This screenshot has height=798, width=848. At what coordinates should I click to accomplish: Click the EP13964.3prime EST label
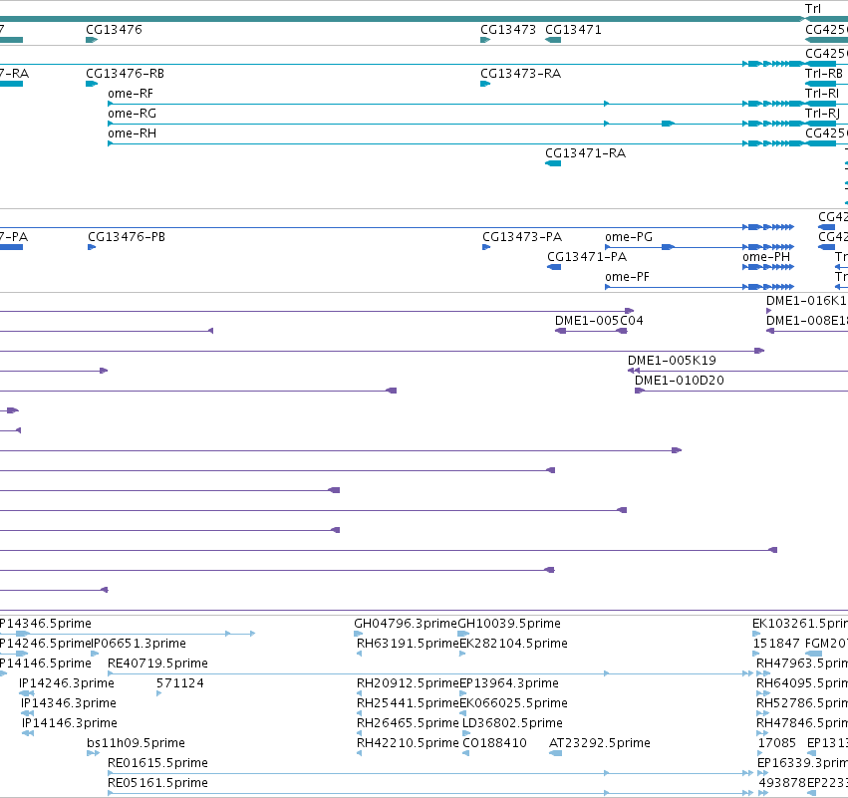pyautogui.click(x=509, y=683)
